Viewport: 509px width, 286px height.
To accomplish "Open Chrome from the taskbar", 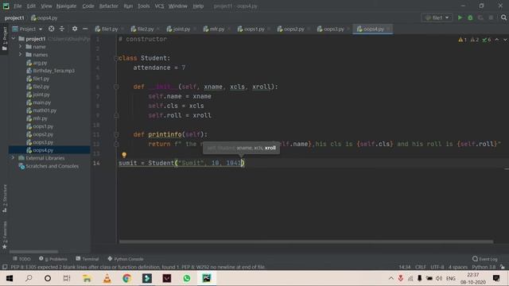I will click(x=126, y=278).
